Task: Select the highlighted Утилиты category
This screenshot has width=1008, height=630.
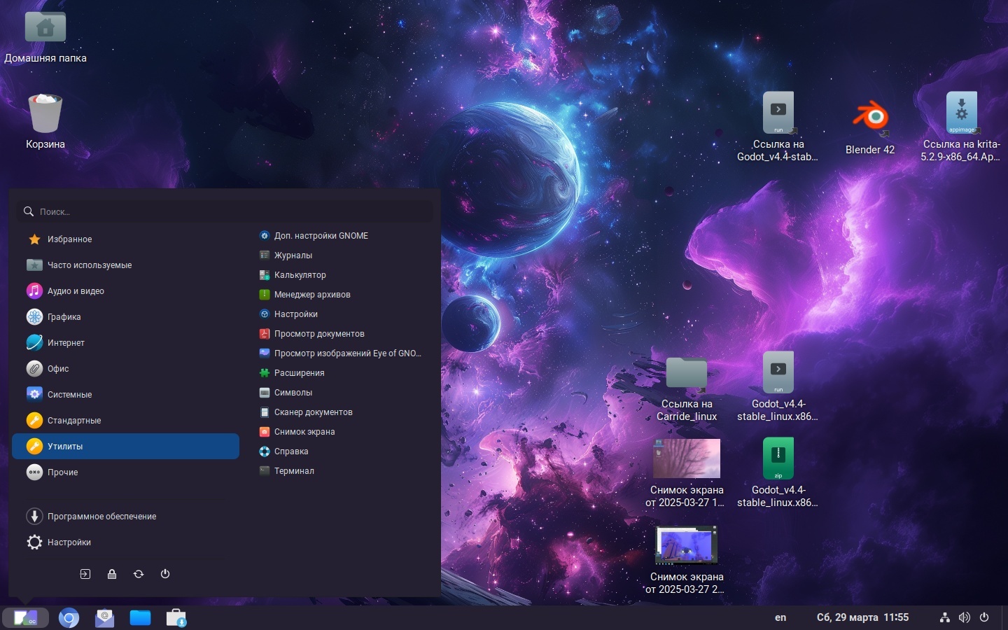Action: point(126,447)
